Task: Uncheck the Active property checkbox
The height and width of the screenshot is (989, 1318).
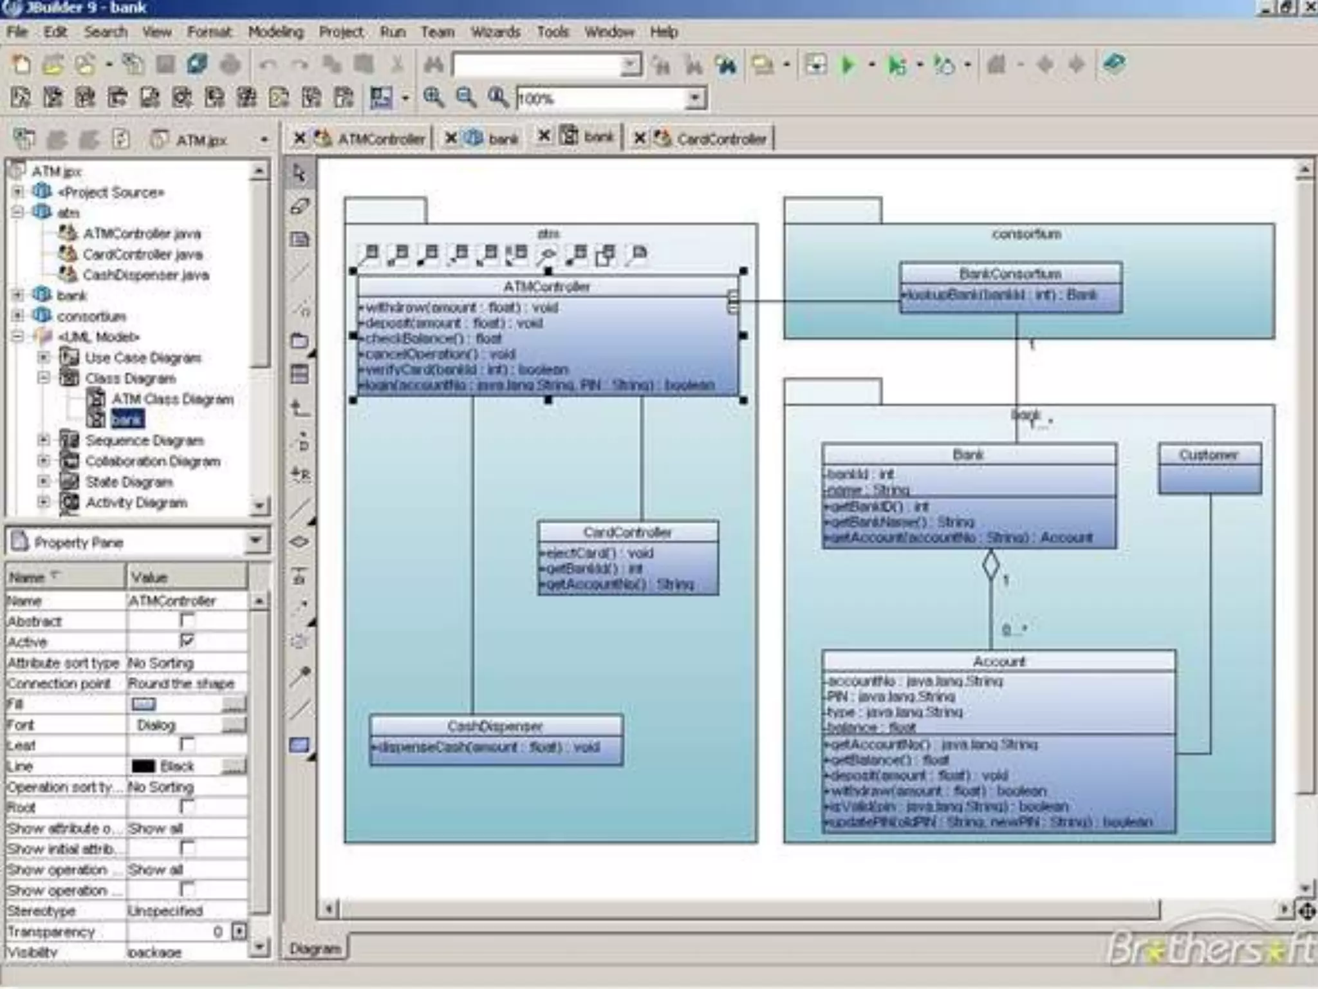Action: [187, 641]
